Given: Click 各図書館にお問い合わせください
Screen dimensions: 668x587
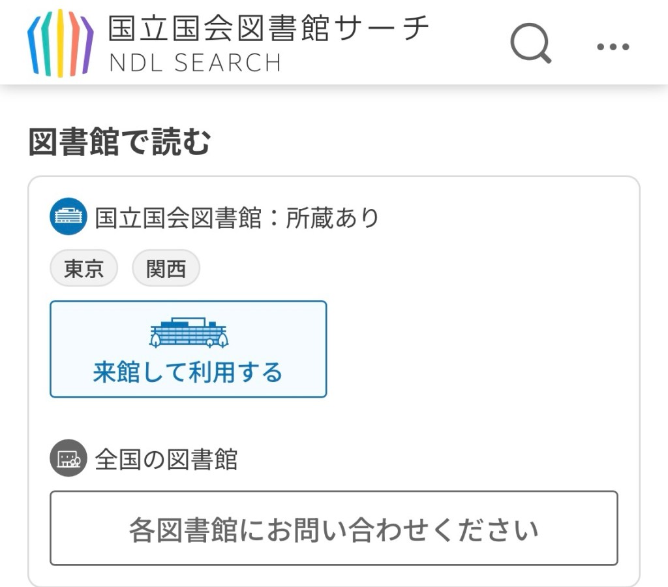Looking at the screenshot, I should point(331,528).
